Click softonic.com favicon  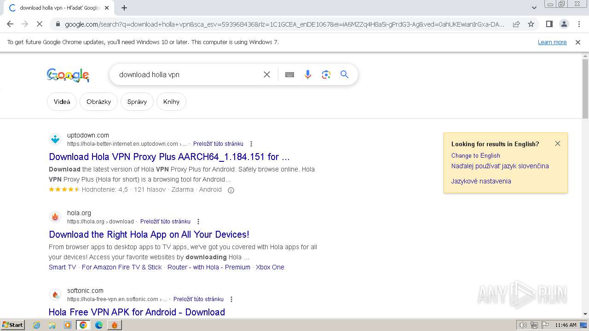coord(55,295)
